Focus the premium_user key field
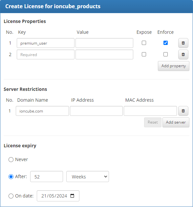 (x=46, y=43)
